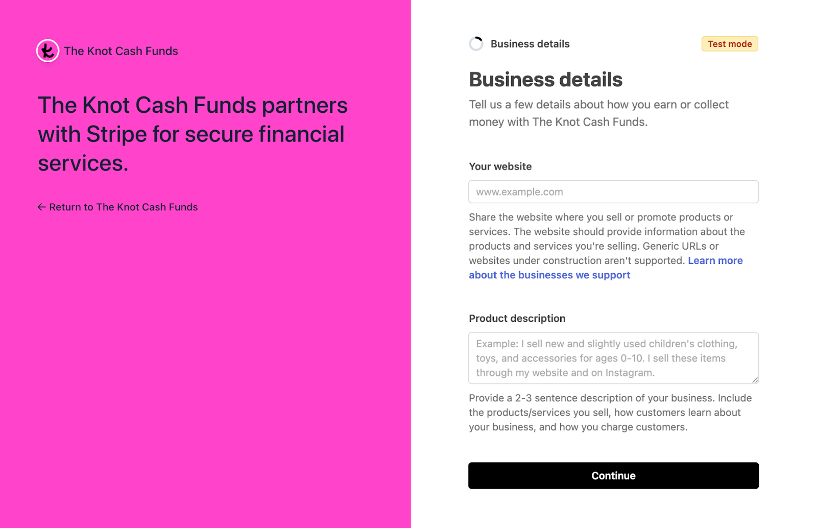Click the 'Tell us a few details' subtitle
This screenshot has height=528, width=817.
click(598, 113)
